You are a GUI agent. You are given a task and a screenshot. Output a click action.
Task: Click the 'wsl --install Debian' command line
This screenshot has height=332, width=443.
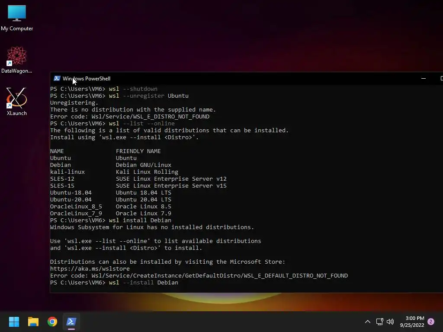114,283
